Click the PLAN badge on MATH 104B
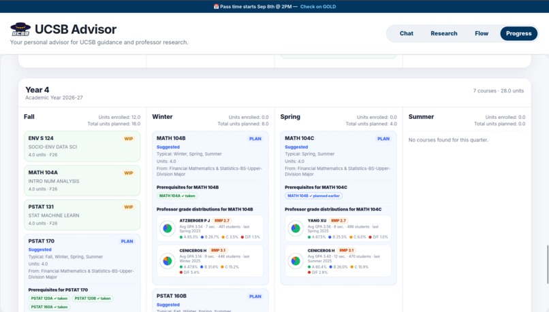 (x=255, y=139)
